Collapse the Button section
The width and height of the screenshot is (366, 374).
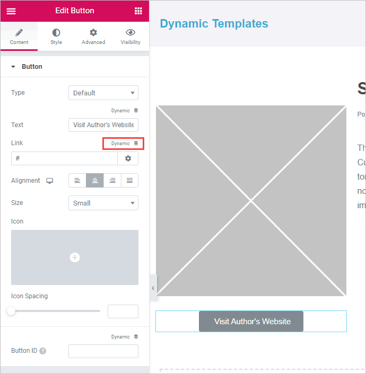coord(14,67)
